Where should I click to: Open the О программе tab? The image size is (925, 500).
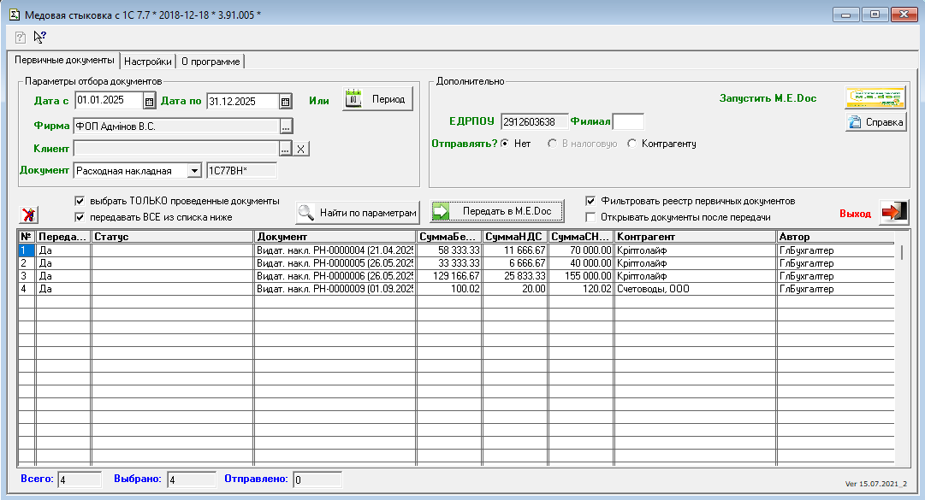[210, 62]
